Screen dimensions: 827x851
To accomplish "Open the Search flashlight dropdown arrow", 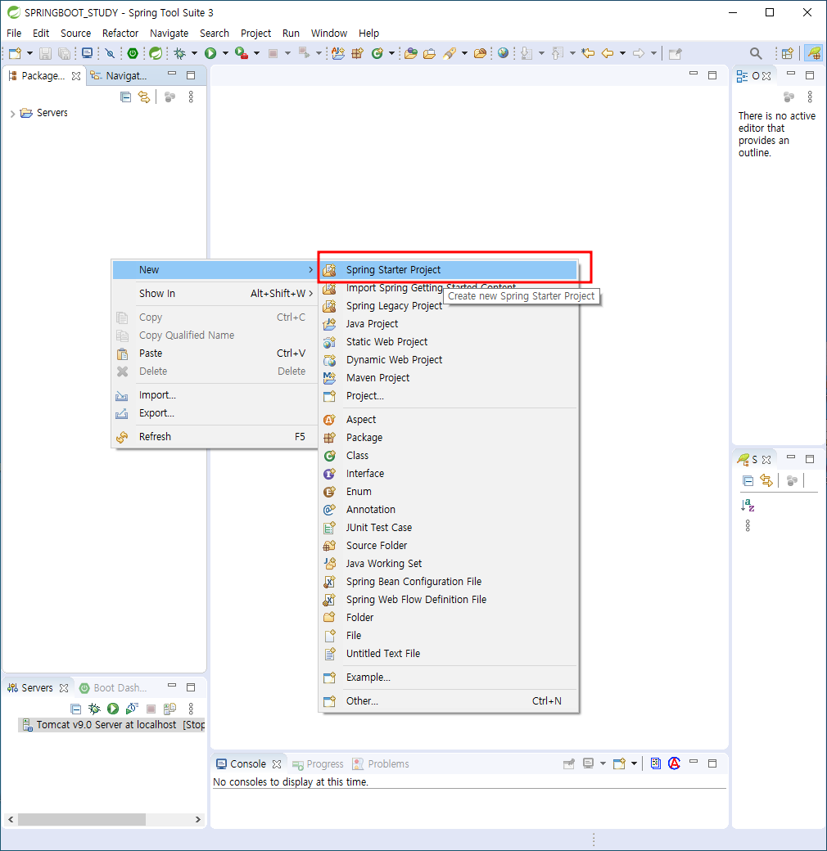I will coord(464,53).
